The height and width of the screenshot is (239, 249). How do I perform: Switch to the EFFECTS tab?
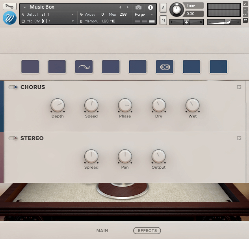[147, 231]
